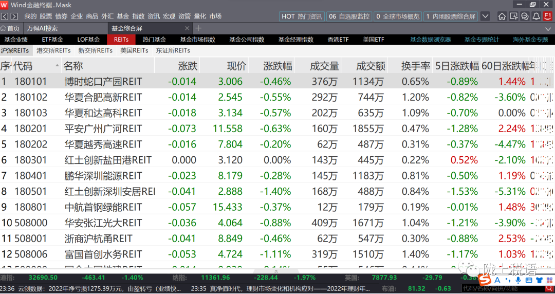Open the 市场 menu
555x294 pixels.
coord(215,16)
